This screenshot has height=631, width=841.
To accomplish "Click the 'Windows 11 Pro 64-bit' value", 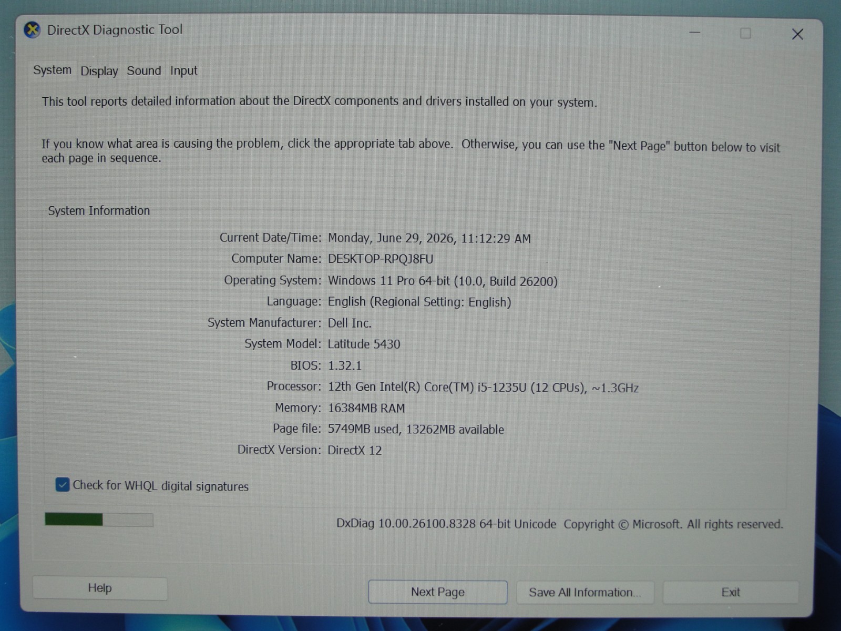I will coord(389,281).
